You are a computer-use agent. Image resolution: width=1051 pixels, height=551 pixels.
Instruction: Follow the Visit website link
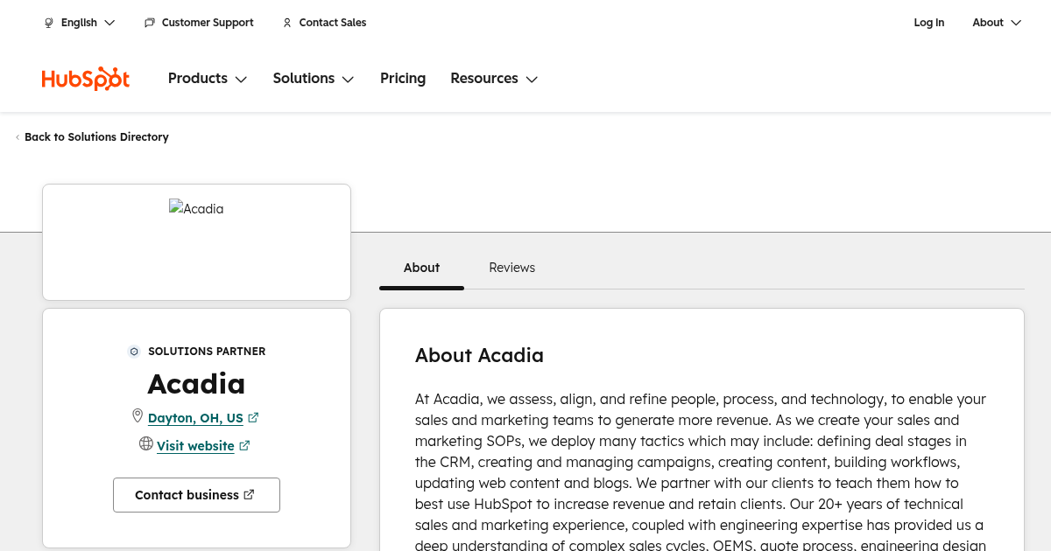pos(195,446)
